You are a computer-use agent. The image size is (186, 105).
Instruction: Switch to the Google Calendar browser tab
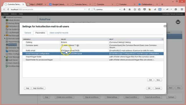click(x=59, y=4)
